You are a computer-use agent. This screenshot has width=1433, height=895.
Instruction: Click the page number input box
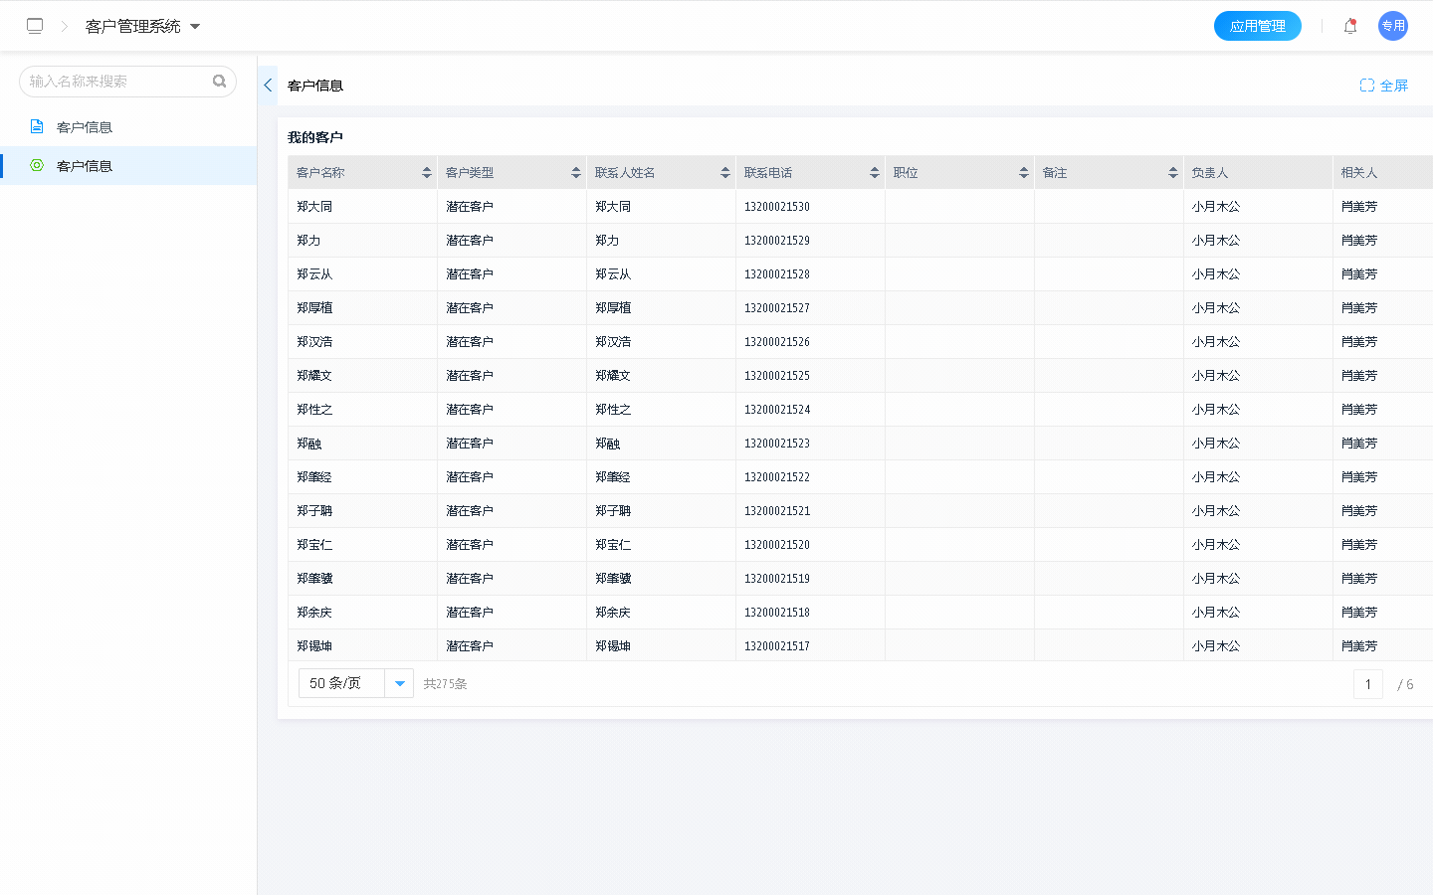[1367, 684]
